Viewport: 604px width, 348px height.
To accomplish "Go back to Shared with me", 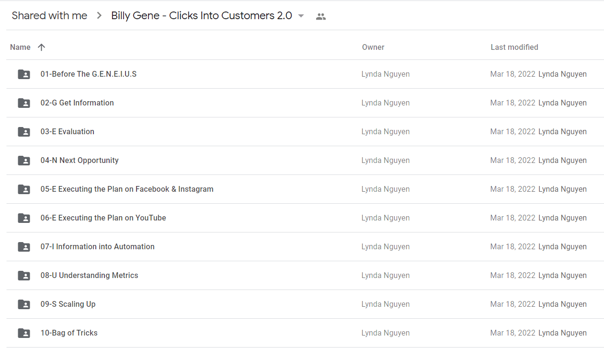I will point(49,15).
